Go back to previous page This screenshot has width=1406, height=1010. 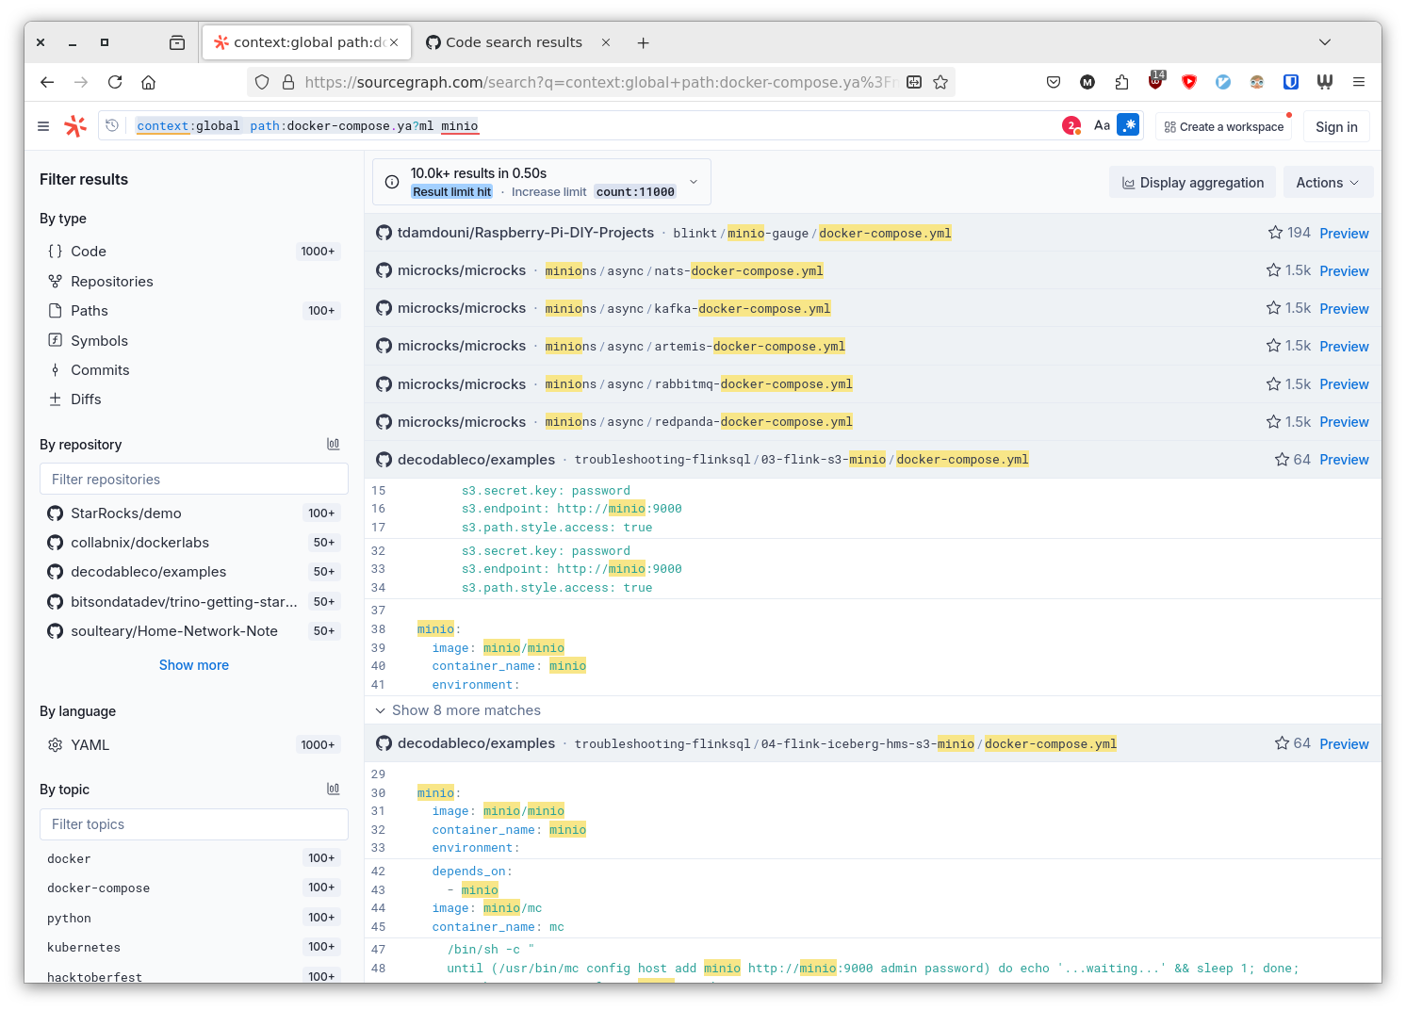coord(47,82)
